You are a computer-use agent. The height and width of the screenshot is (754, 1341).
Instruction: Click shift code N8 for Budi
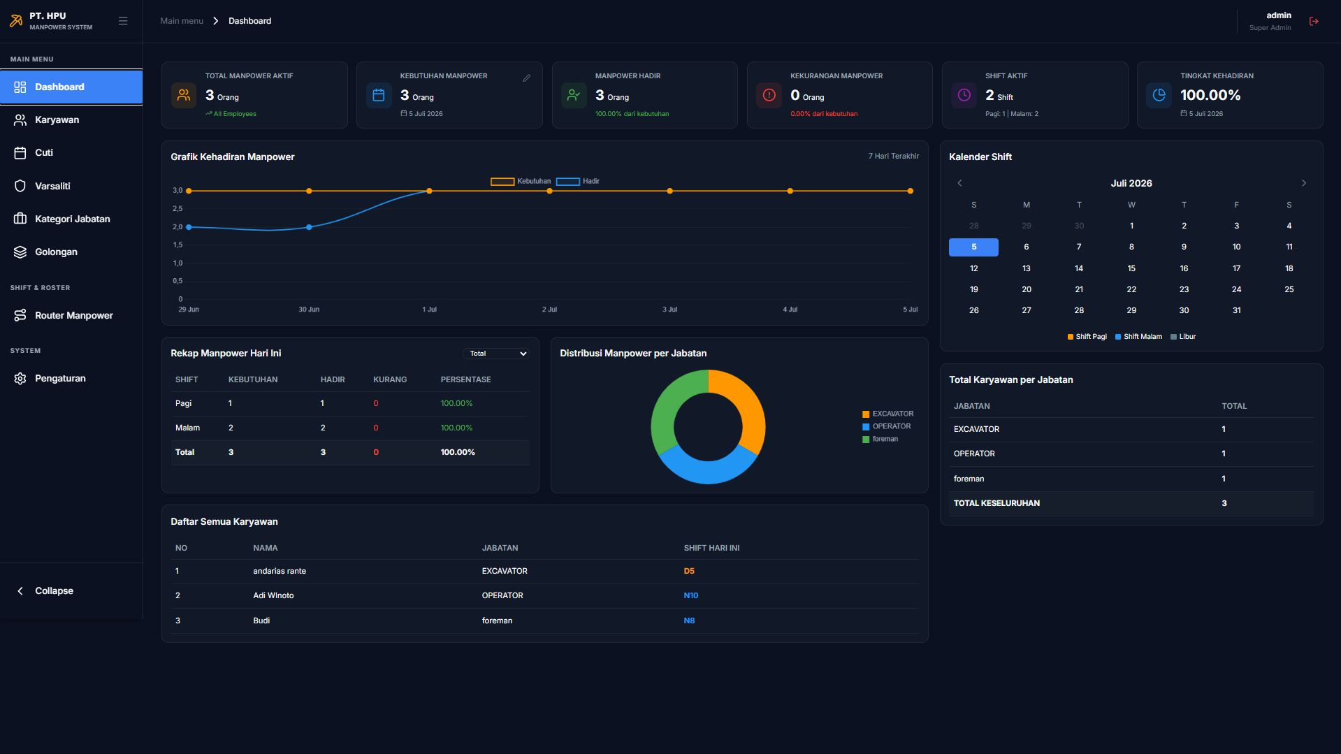pos(689,621)
